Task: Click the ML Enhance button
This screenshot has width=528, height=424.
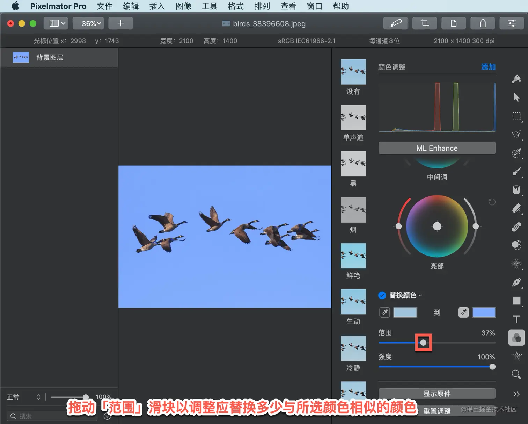Action: click(437, 148)
